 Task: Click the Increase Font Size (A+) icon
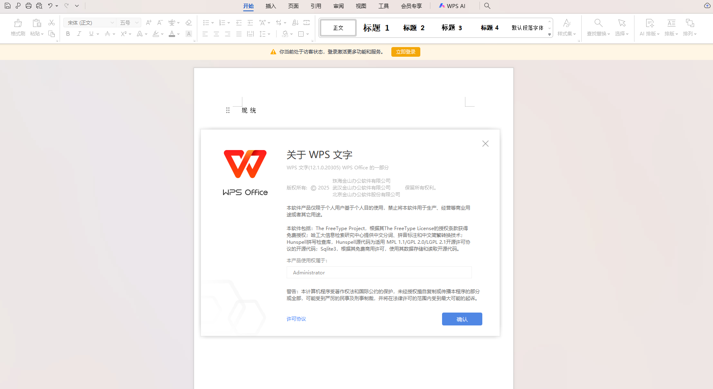click(x=149, y=23)
